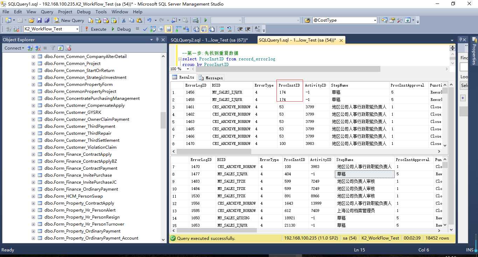478x257 pixels.
Task: Click the Open File folder icon
Action: 31,20
